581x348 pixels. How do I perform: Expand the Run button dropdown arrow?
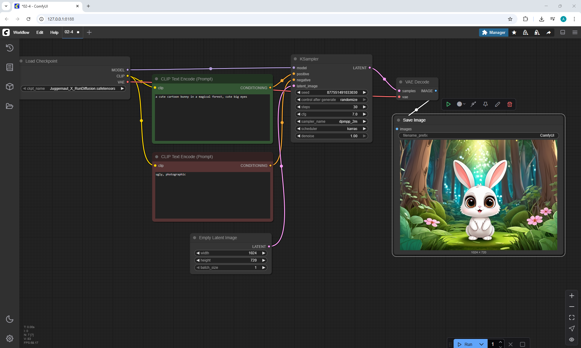tap(481, 344)
